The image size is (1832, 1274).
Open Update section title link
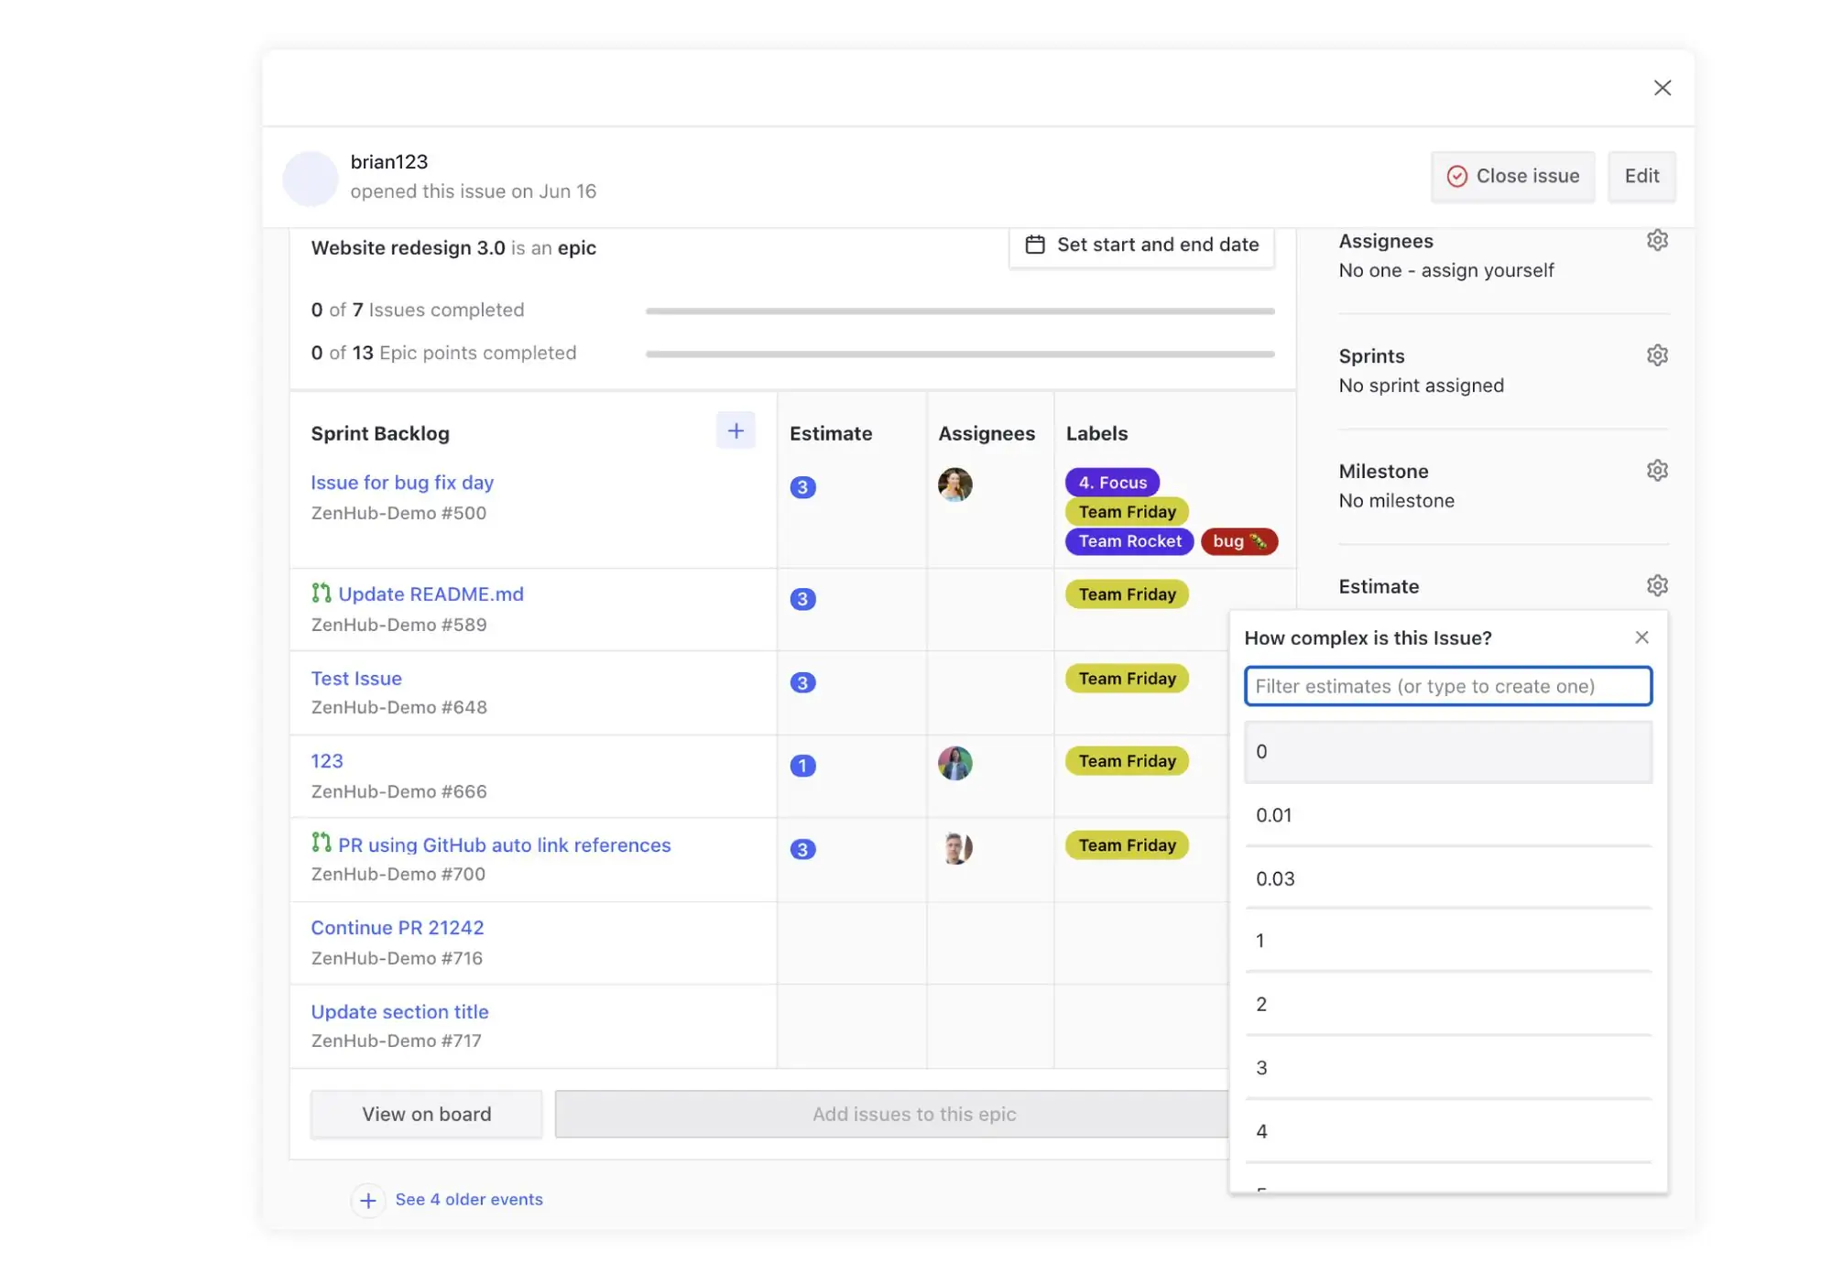tap(399, 1012)
